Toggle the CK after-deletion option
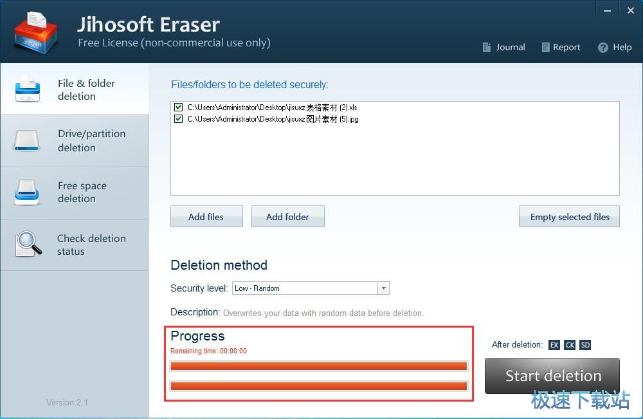 click(x=570, y=345)
